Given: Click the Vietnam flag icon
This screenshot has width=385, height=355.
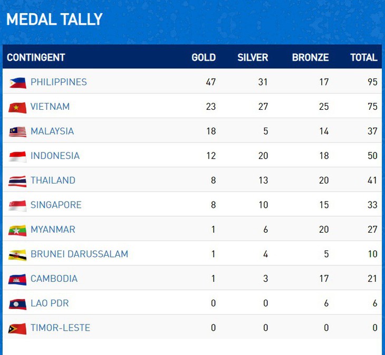Looking at the screenshot, I should 17,107.
